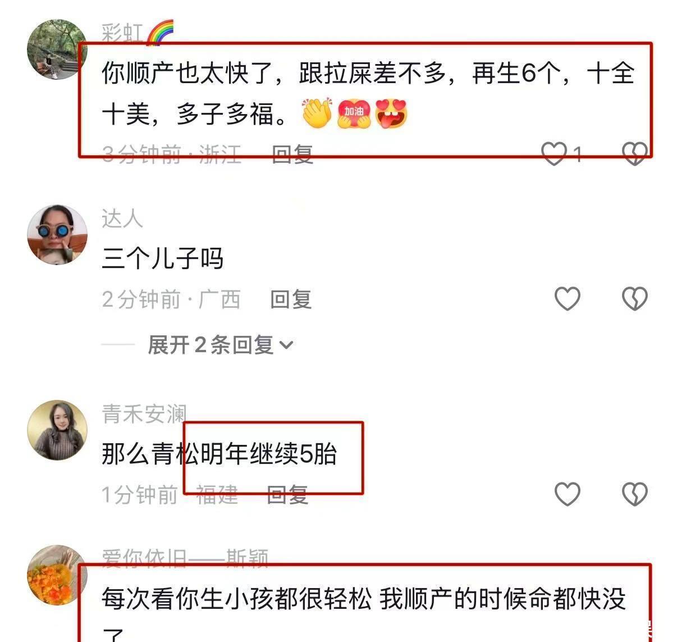View 青禾安澜's profile picture
Screen dimensions: 677x642
57,430
